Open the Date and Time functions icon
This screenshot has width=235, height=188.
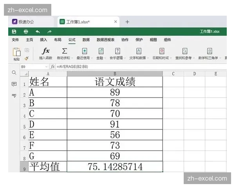click(162, 51)
